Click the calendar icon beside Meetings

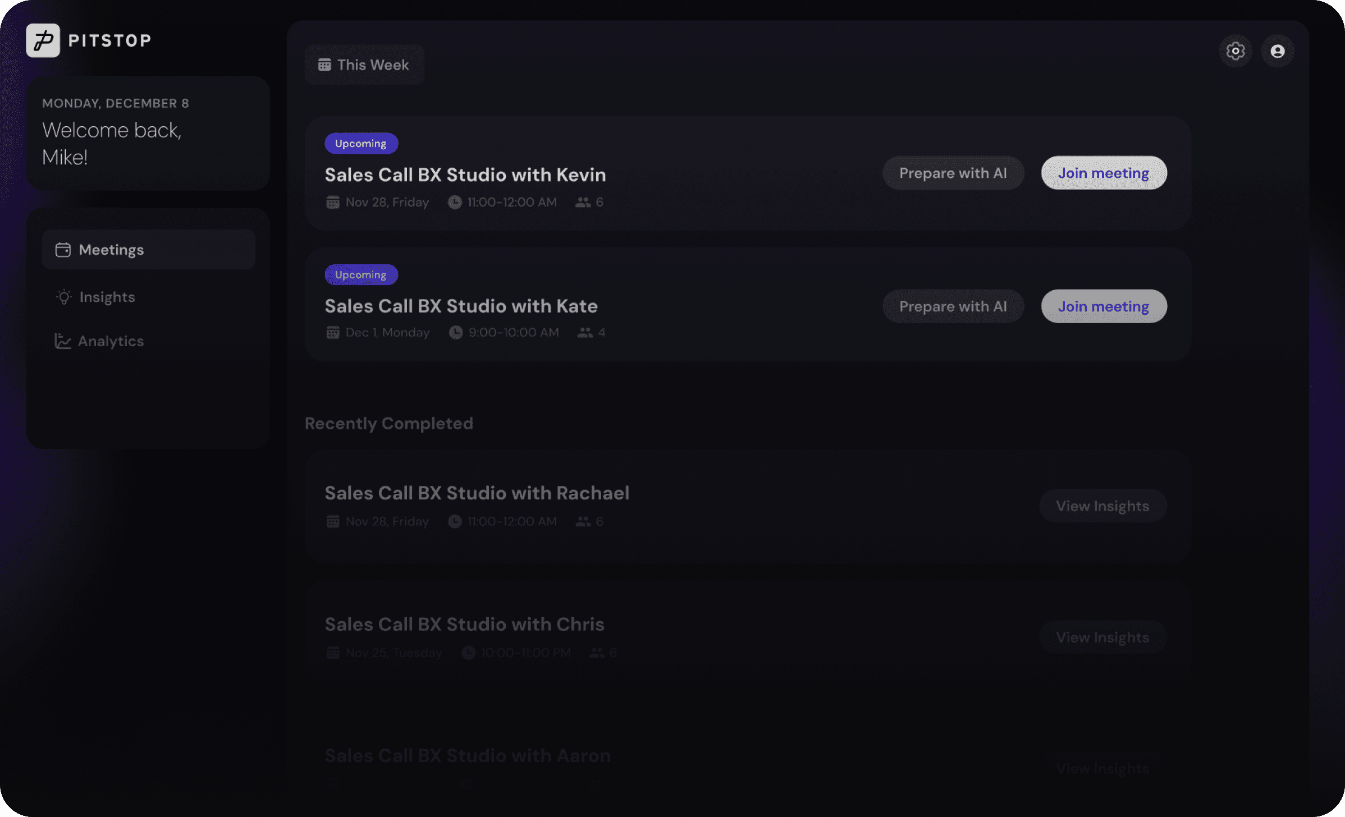tap(63, 250)
